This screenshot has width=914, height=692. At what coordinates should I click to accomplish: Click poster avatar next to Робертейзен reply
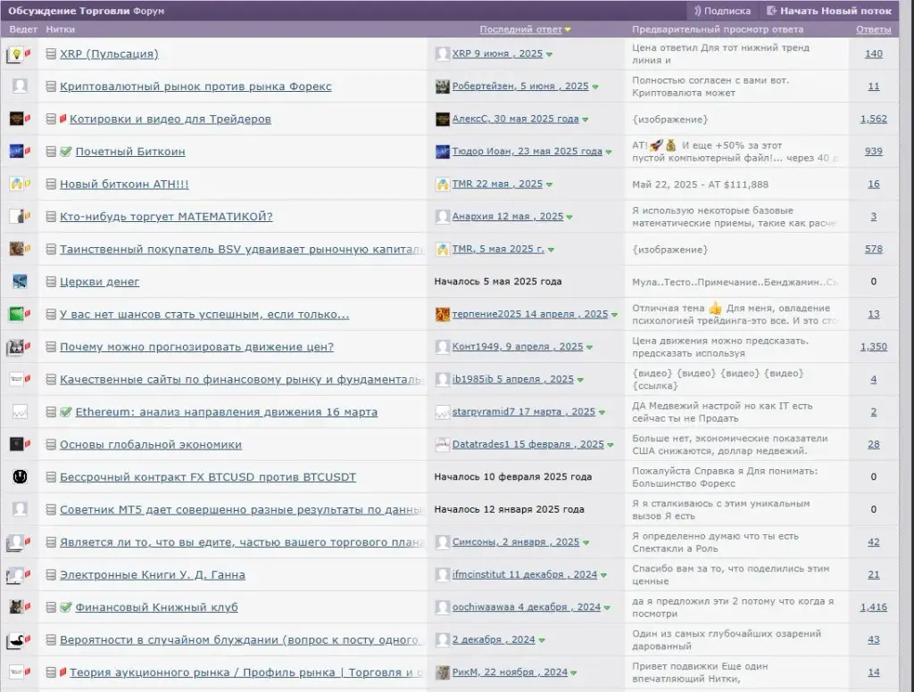443,86
